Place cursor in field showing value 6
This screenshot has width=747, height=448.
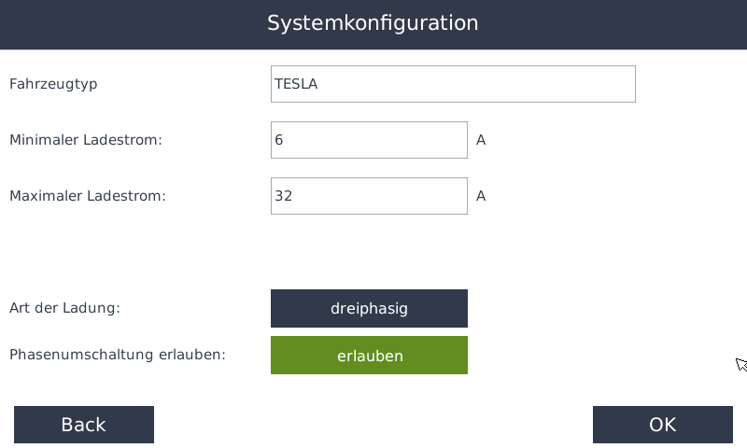pyautogui.click(x=369, y=140)
